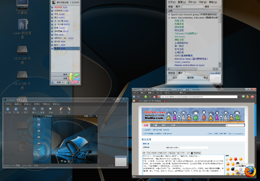
Task: Expand the 七（5）班 buddy group
Action: coord(52,25)
